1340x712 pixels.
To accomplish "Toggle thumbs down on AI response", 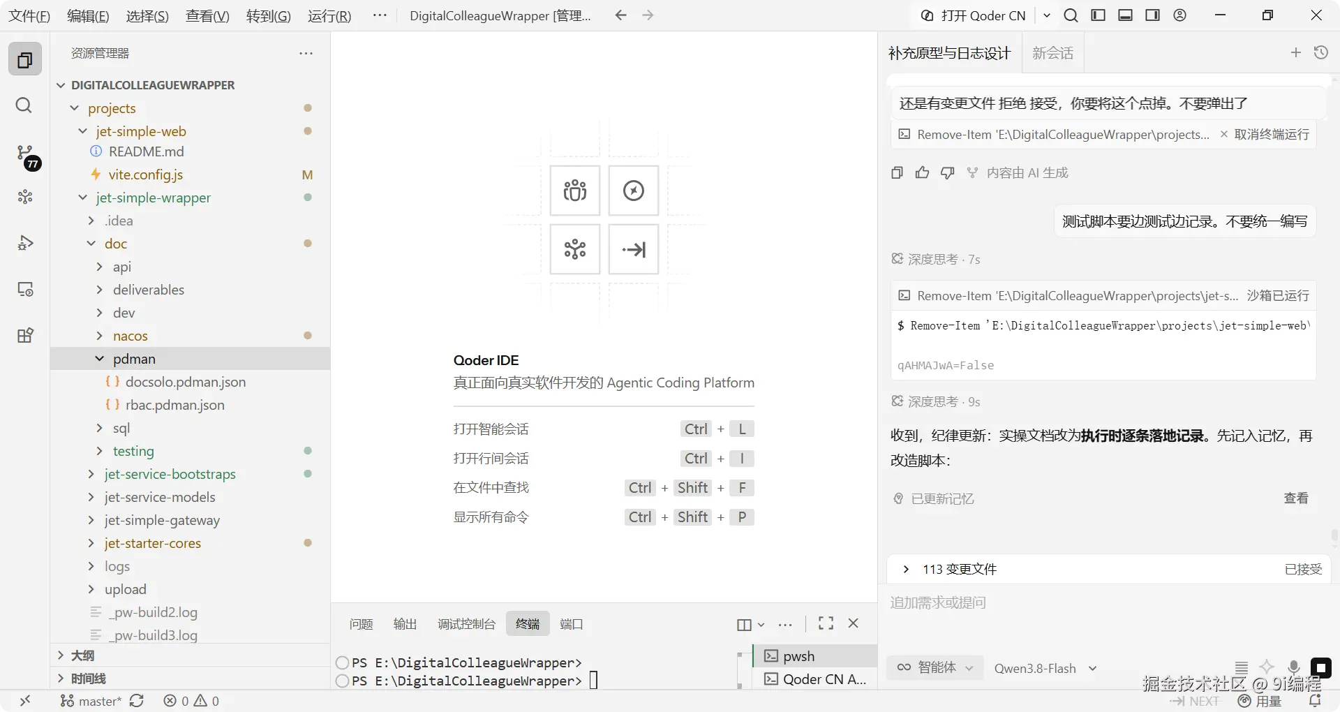I will [947, 172].
